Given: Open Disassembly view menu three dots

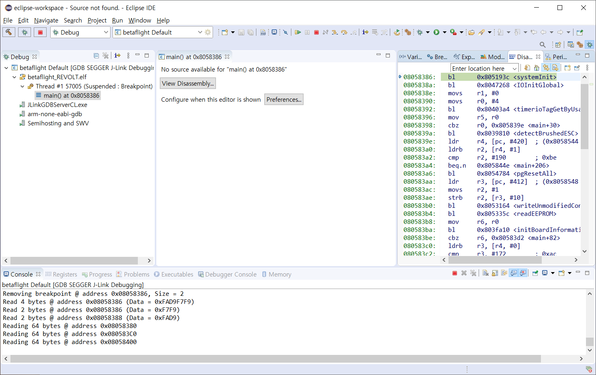Looking at the screenshot, I should click(587, 68).
